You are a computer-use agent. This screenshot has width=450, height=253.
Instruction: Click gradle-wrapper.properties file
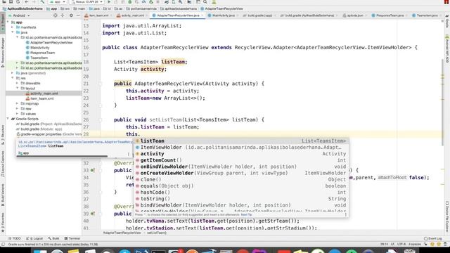point(49,134)
